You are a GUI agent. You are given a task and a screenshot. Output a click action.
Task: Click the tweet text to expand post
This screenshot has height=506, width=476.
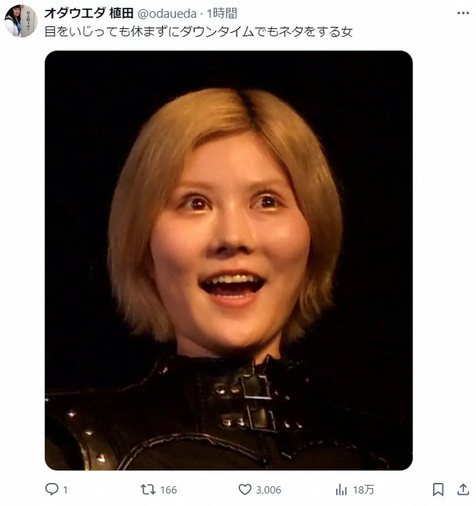pos(199,32)
